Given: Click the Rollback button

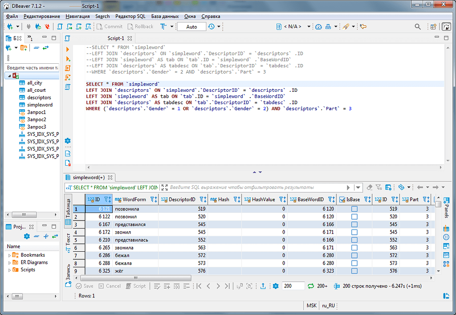Looking at the screenshot, I should 140,26.
